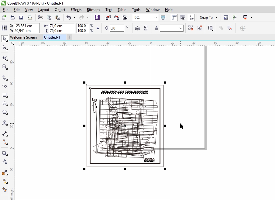This screenshot has height=200, width=275.
Task: Toggle Show guidelines button
Action: [191, 17]
